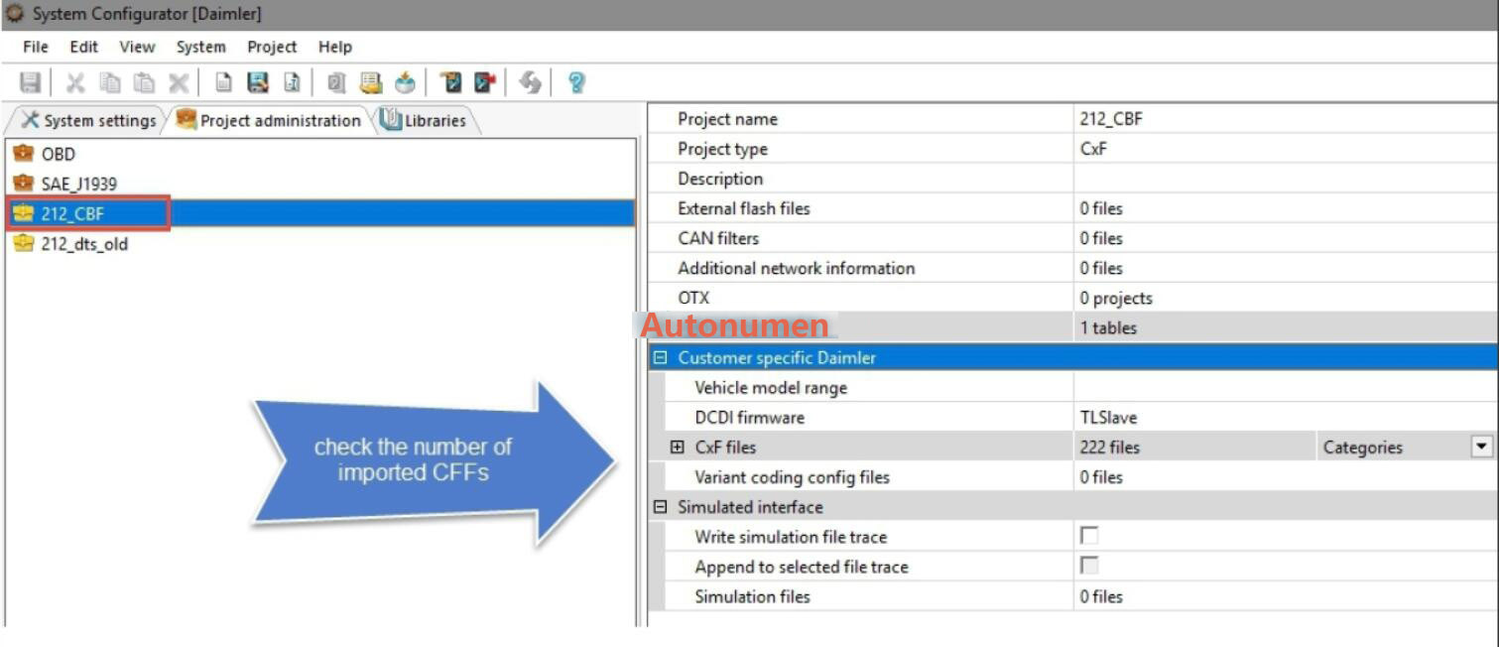Open the Project menu
This screenshot has height=647, width=1499.
click(x=272, y=47)
